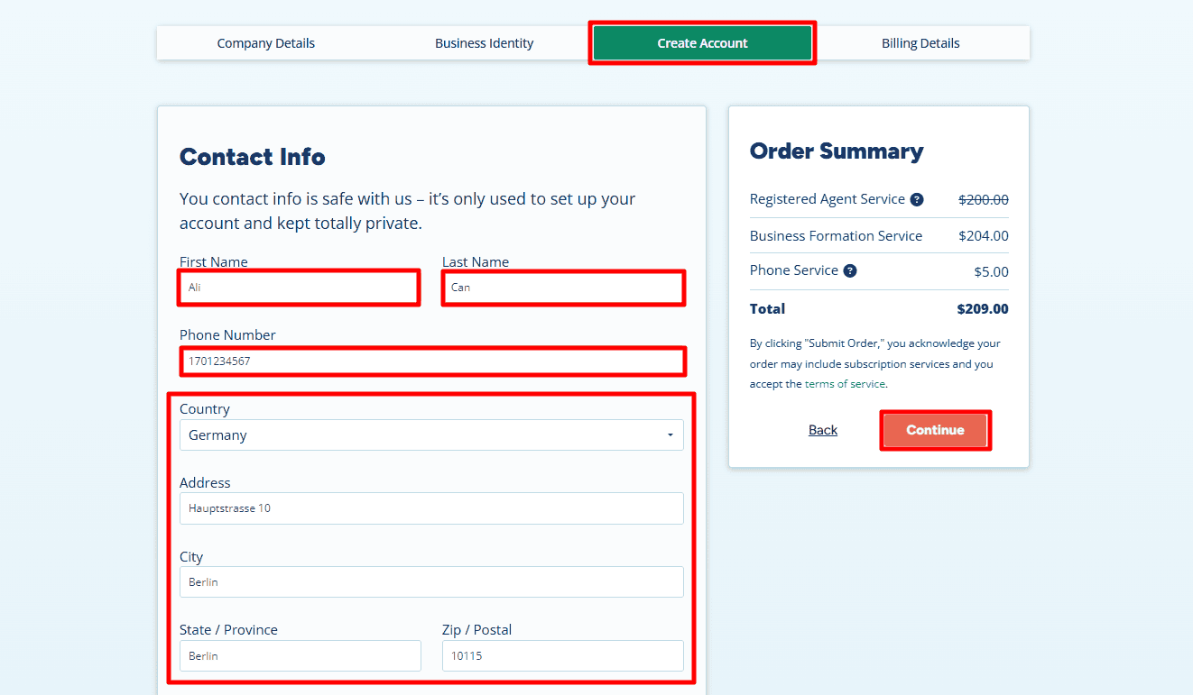Click the State / Province field
This screenshot has height=695, width=1193.
point(300,656)
